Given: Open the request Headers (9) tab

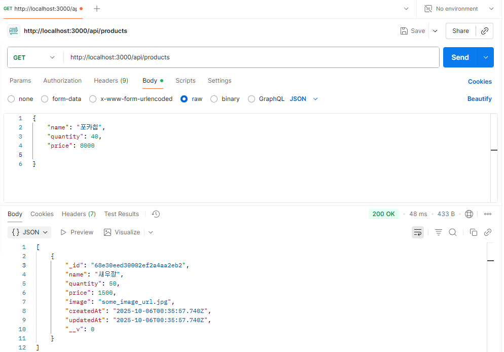Looking at the screenshot, I should pos(111,81).
